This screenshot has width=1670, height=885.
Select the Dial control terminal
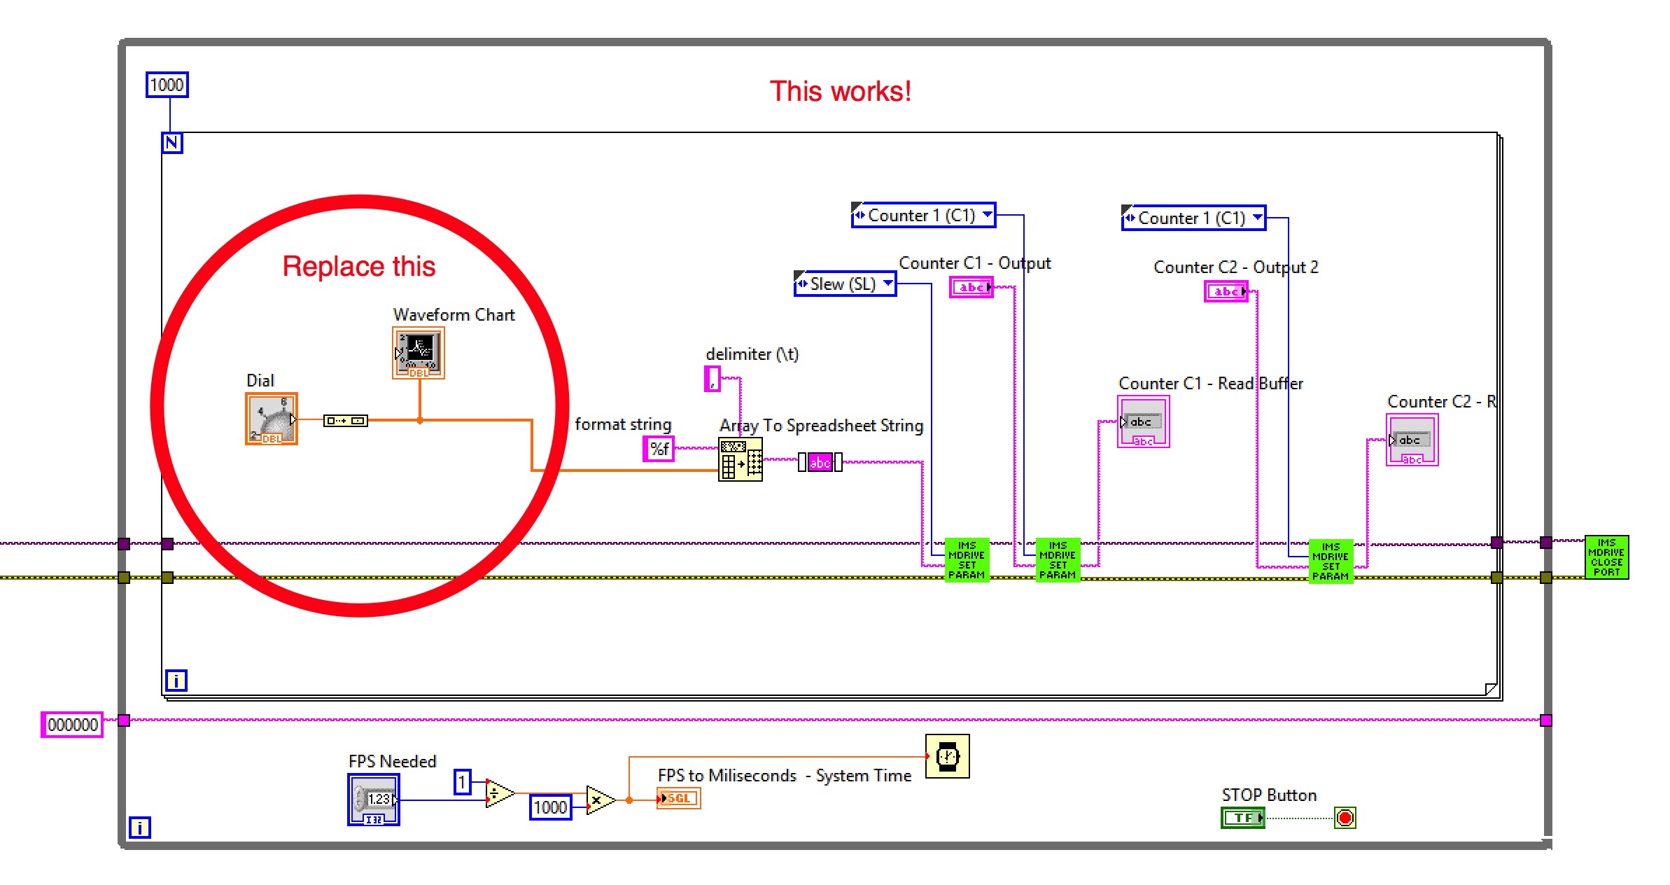(272, 419)
